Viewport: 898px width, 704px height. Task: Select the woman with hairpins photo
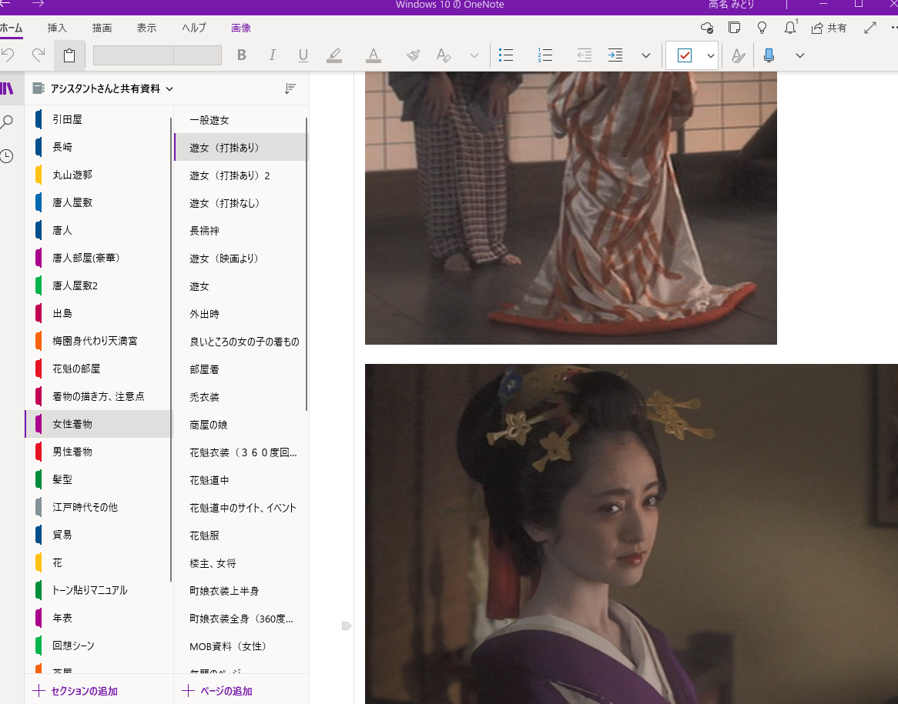631,533
